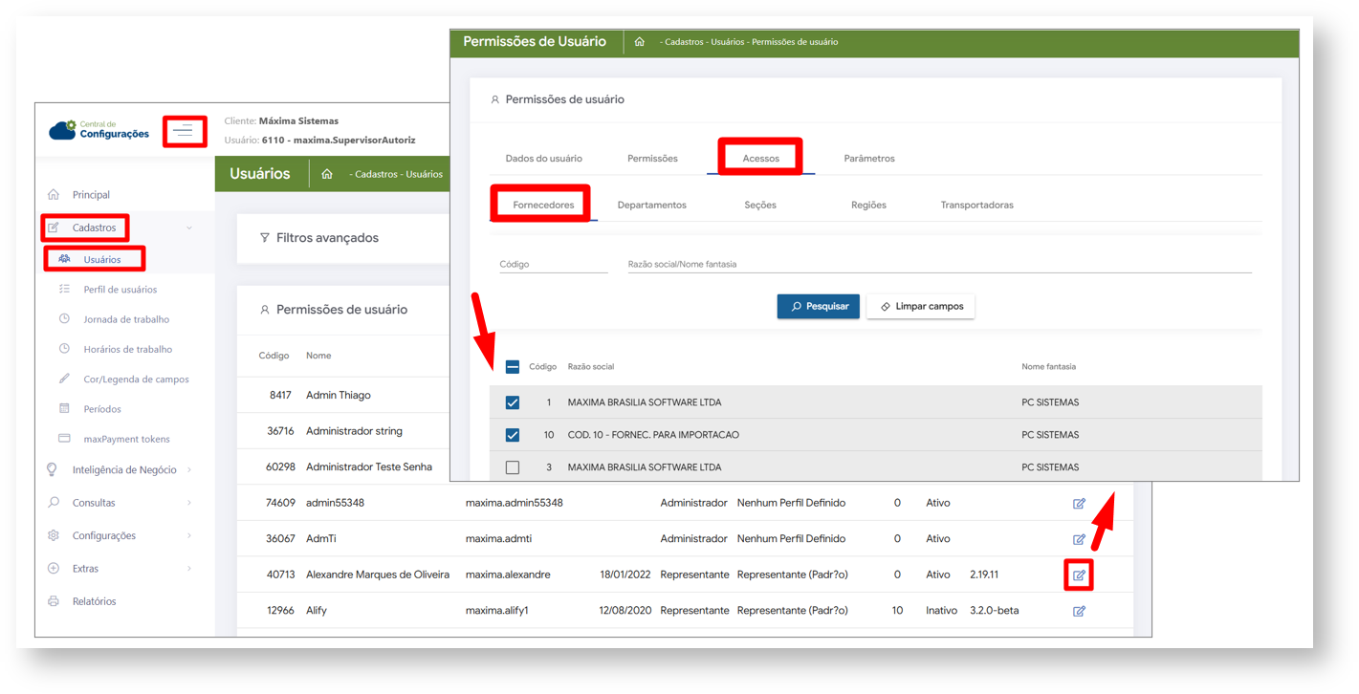Switch to the Acessos tab

(760, 158)
